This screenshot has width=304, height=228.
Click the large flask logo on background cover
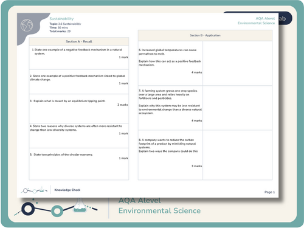(56, 207)
